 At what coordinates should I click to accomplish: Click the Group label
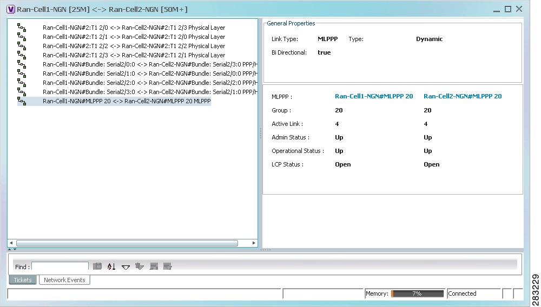[x=281, y=110]
